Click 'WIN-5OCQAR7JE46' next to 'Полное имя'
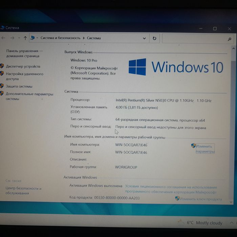The image size is (237, 237). coord(131,152)
